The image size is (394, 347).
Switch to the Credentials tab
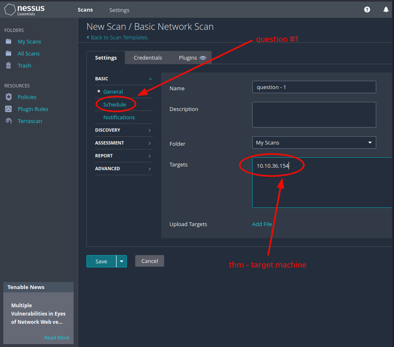tap(148, 58)
